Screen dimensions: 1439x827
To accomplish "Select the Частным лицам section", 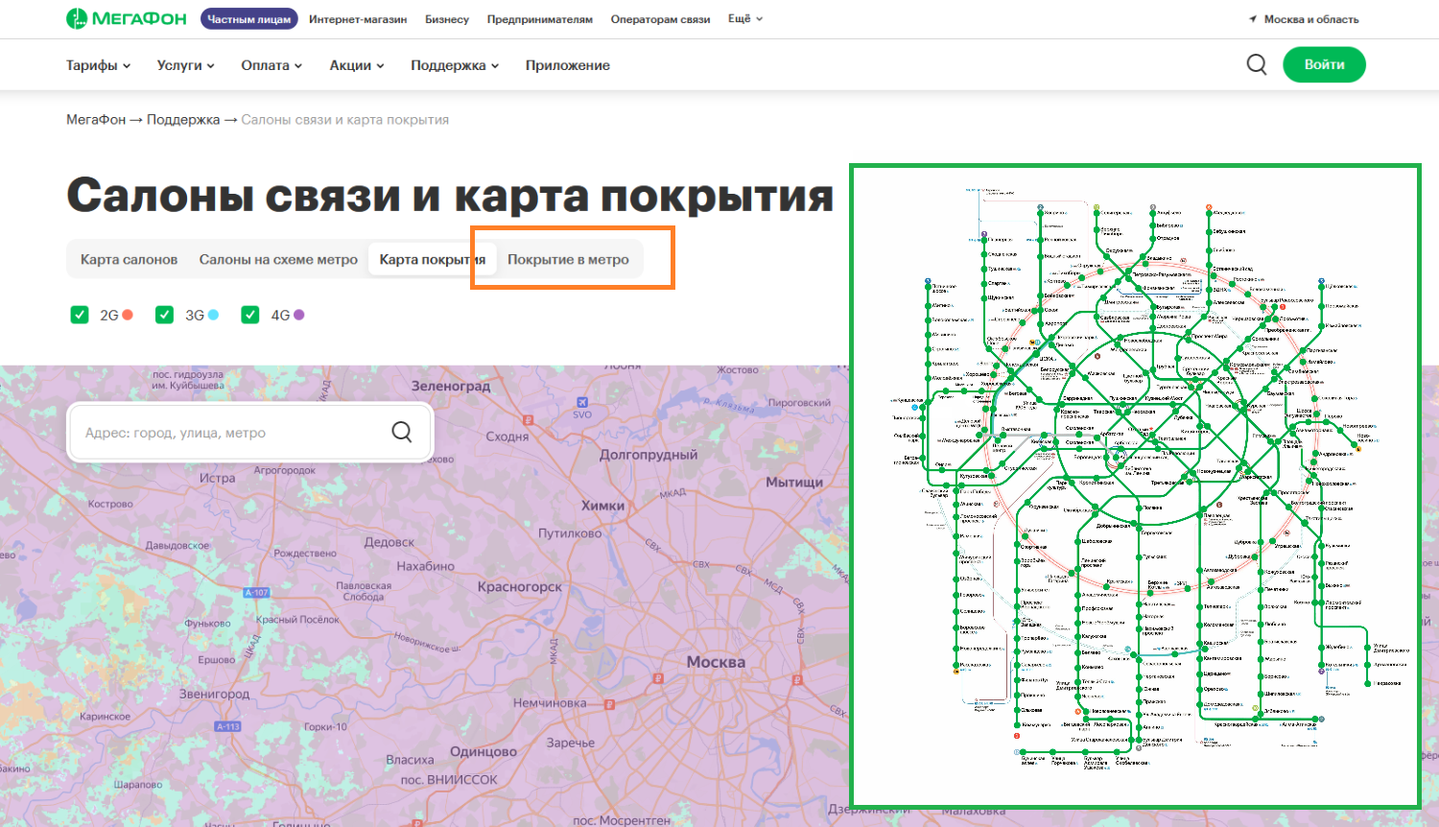I will [x=249, y=19].
